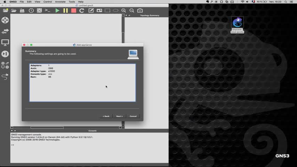Click into the console prompt area
Image resolution: width=297 pixels, height=167 pixels.
point(89,148)
